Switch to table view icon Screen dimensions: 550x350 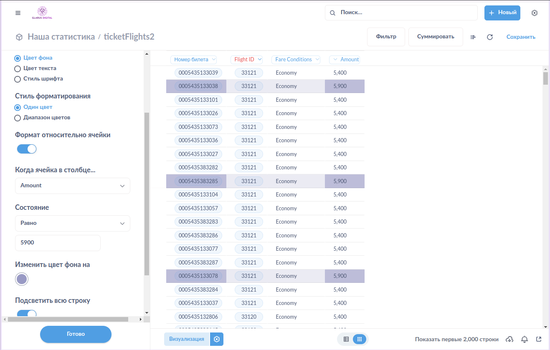pos(346,339)
